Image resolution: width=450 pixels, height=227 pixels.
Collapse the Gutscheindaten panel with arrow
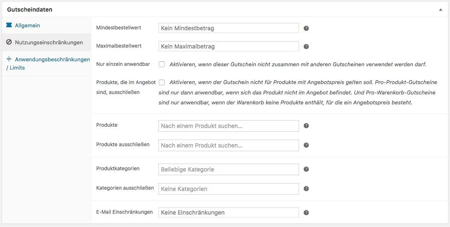[440, 10]
